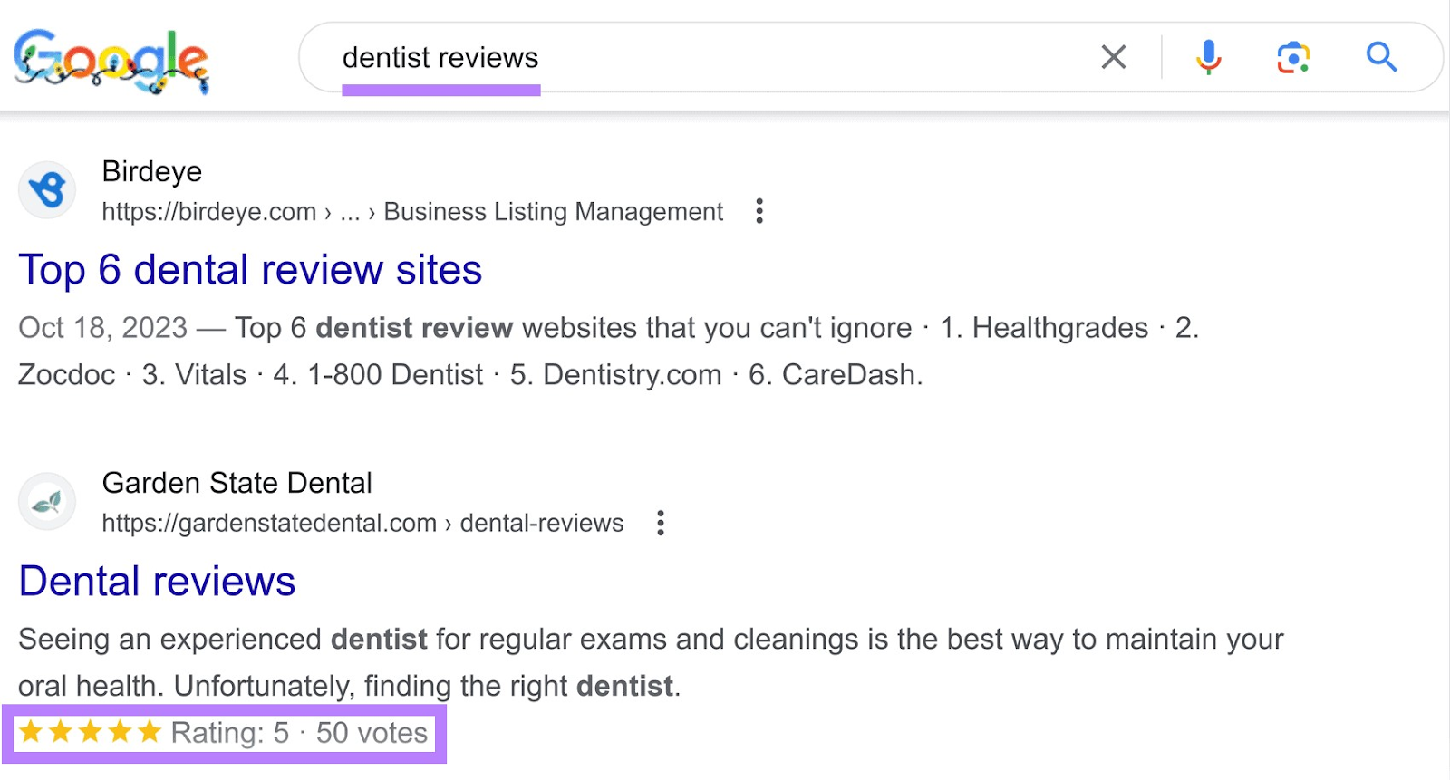Viewport: 1450px width, 780px height.
Task: Open the three-dot menu for Garden State Dental
Action: [x=661, y=523]
